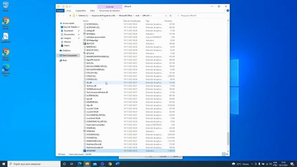Open the Exibir ribbon tab
The height and width of the screenshot is (167, 297).
coord(92,11)
